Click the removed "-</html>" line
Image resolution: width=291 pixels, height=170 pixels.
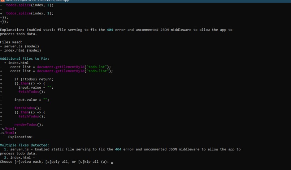[x=8, y=129]
